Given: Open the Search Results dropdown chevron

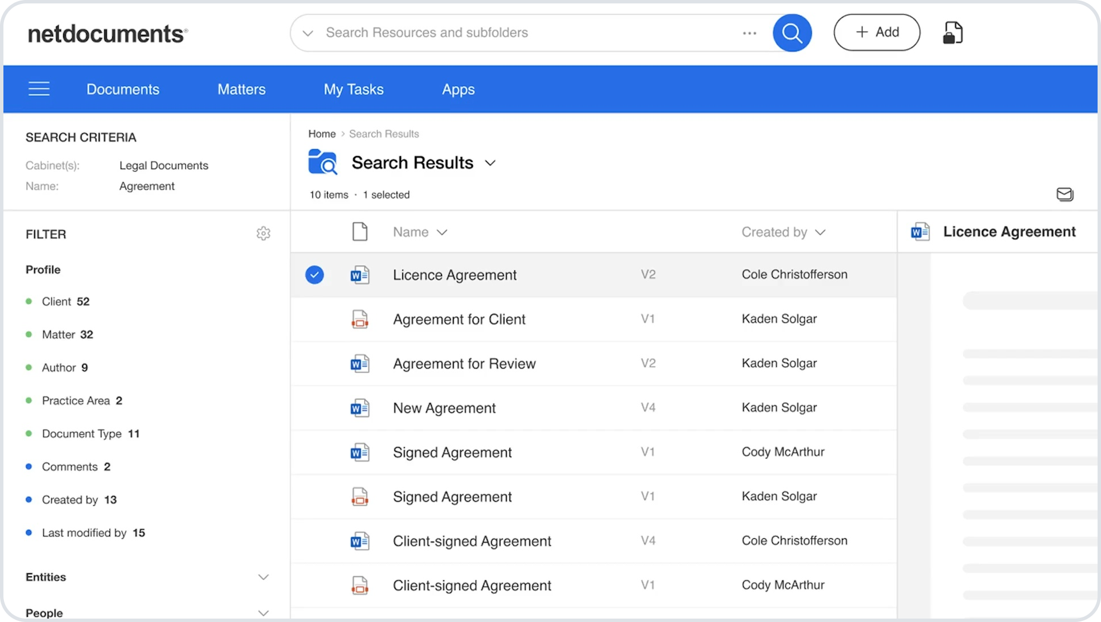Looking at the screenshot, I should (491, 163).
